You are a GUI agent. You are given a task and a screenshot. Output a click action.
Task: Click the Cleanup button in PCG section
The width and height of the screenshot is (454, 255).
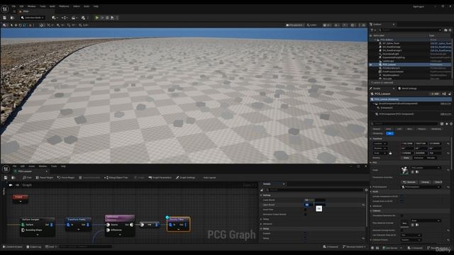[x=425, y=182]
